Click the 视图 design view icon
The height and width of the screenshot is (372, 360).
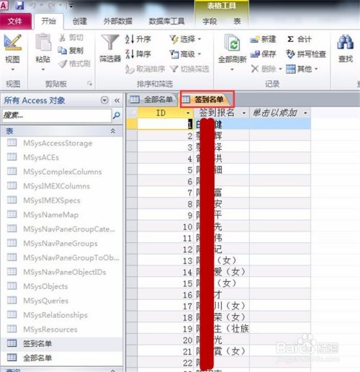[x=13, y=43]
